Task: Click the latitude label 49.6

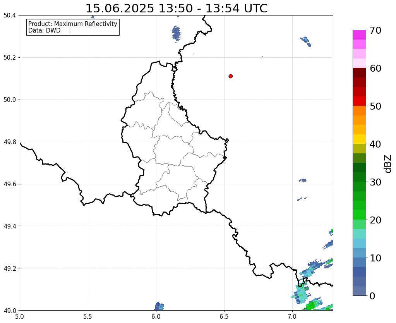Action: point(10,184)
